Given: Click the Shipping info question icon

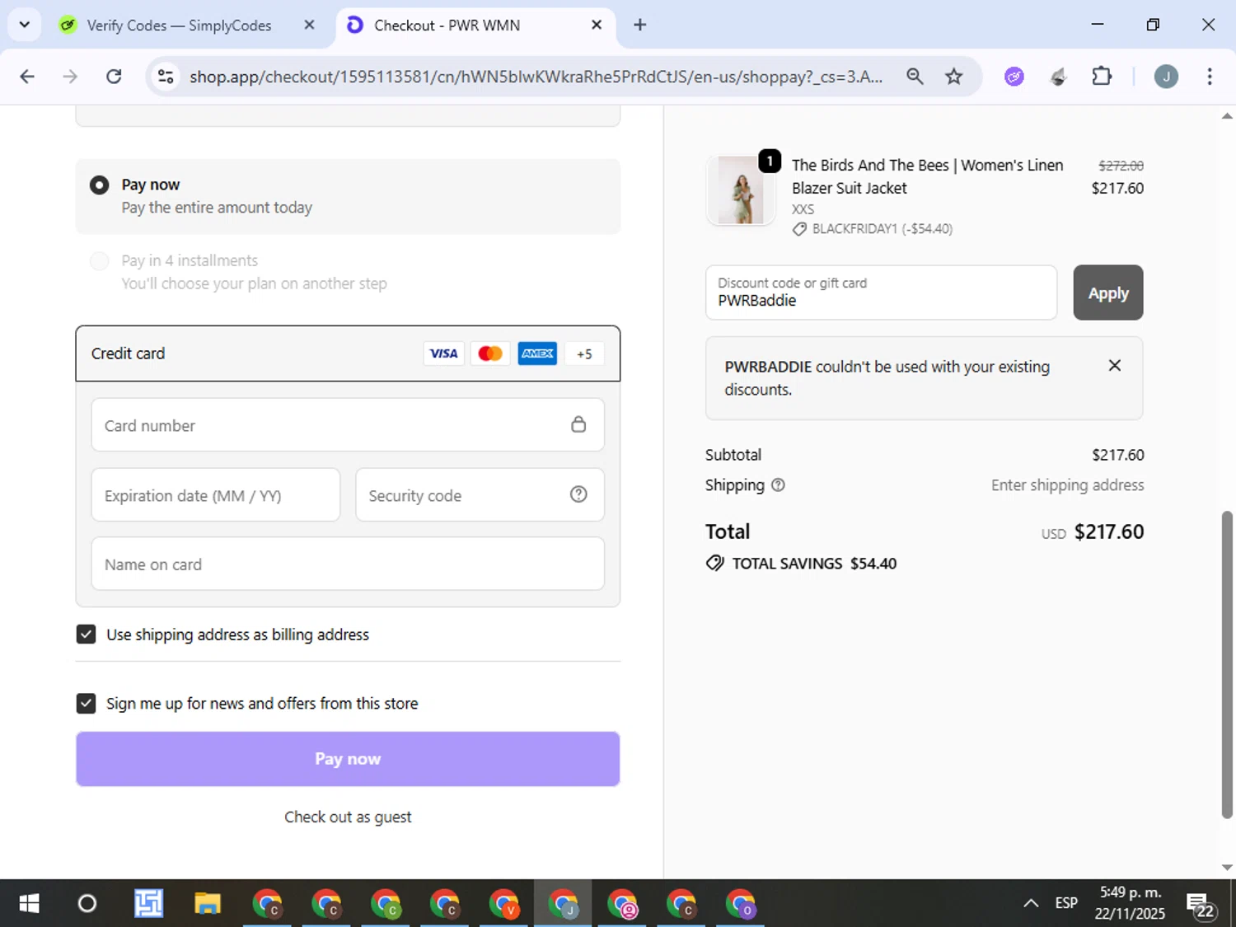Looking at the screenshot, I should coord(778,485).
